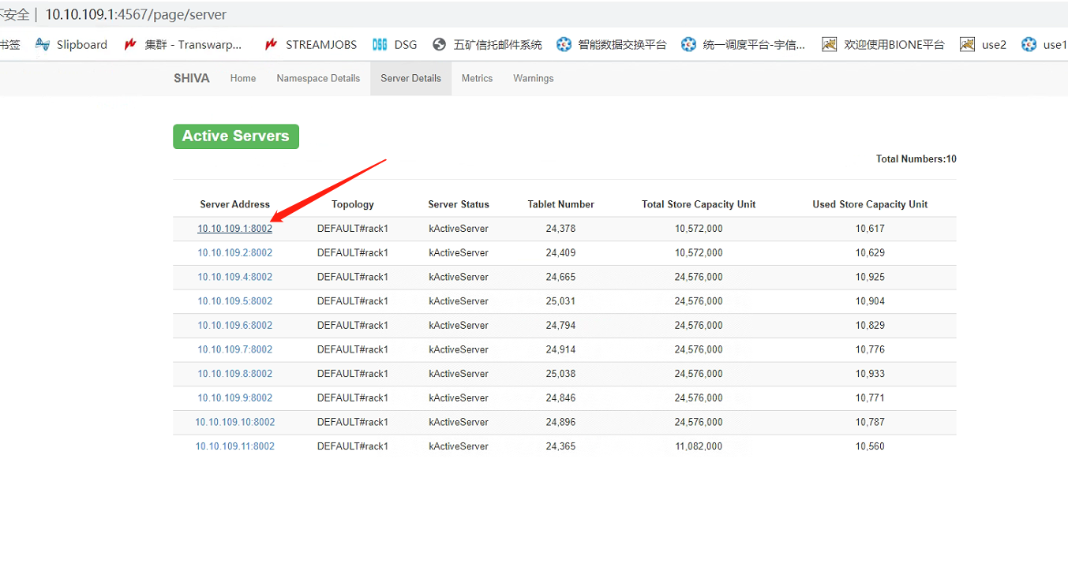1068x582 pixels.
Task: Open server 10.10.109.6:8002 link
Action: click(x=234, y=325)
